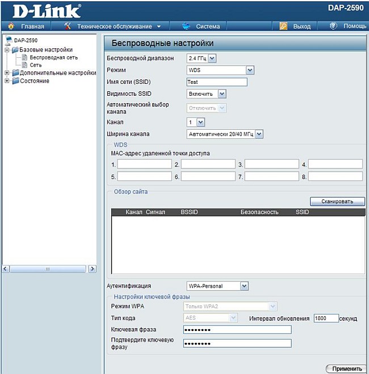Click the DAP-2590 device icon in tree

coord(8,40)
